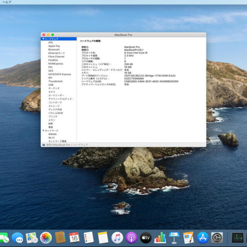Image resolution: width=247 pixels, height=247 pixels.
Task: Show Bluetooth hardware details
Action: point(54,49)
